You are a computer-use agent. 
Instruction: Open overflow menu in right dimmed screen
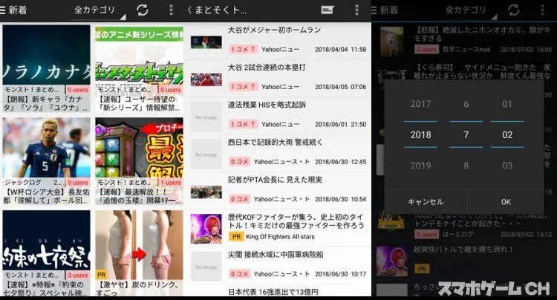coord(542,10)
